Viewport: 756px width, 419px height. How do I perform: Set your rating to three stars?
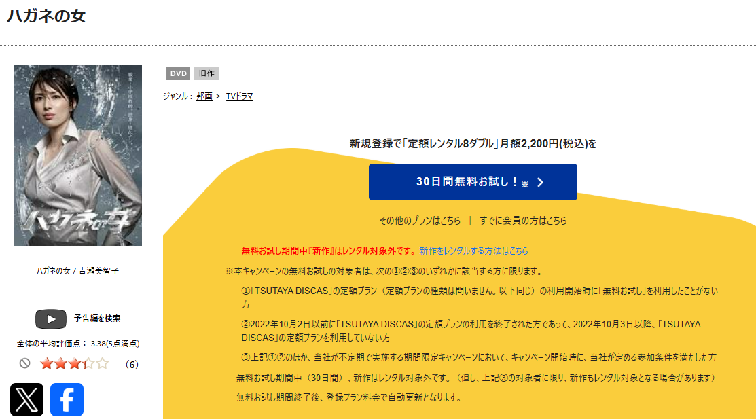tap(75, 363)
